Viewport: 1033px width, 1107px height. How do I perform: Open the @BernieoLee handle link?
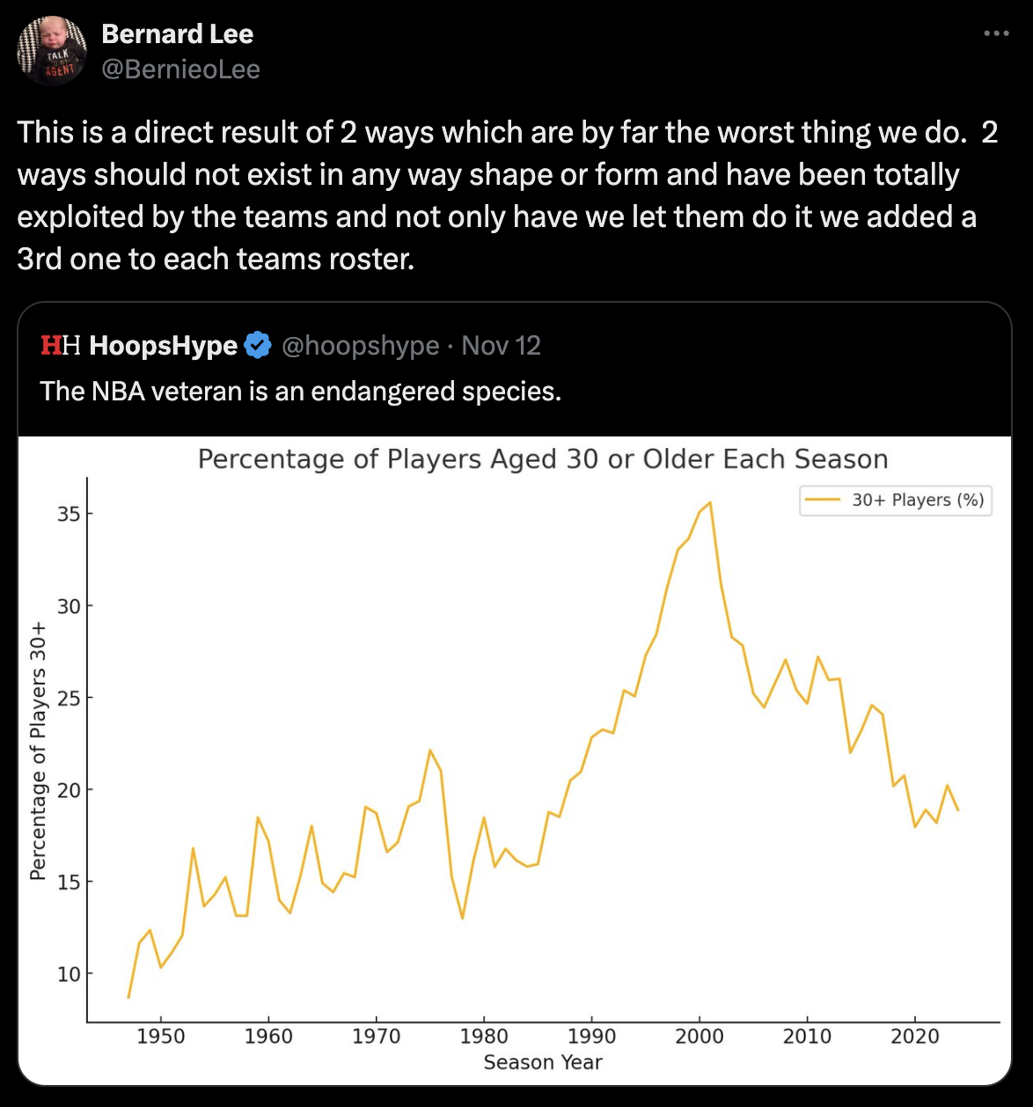pos(180,70)
